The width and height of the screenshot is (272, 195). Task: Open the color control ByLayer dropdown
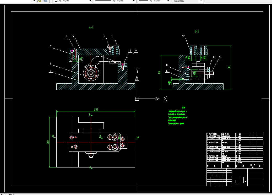tap(73, 1)
